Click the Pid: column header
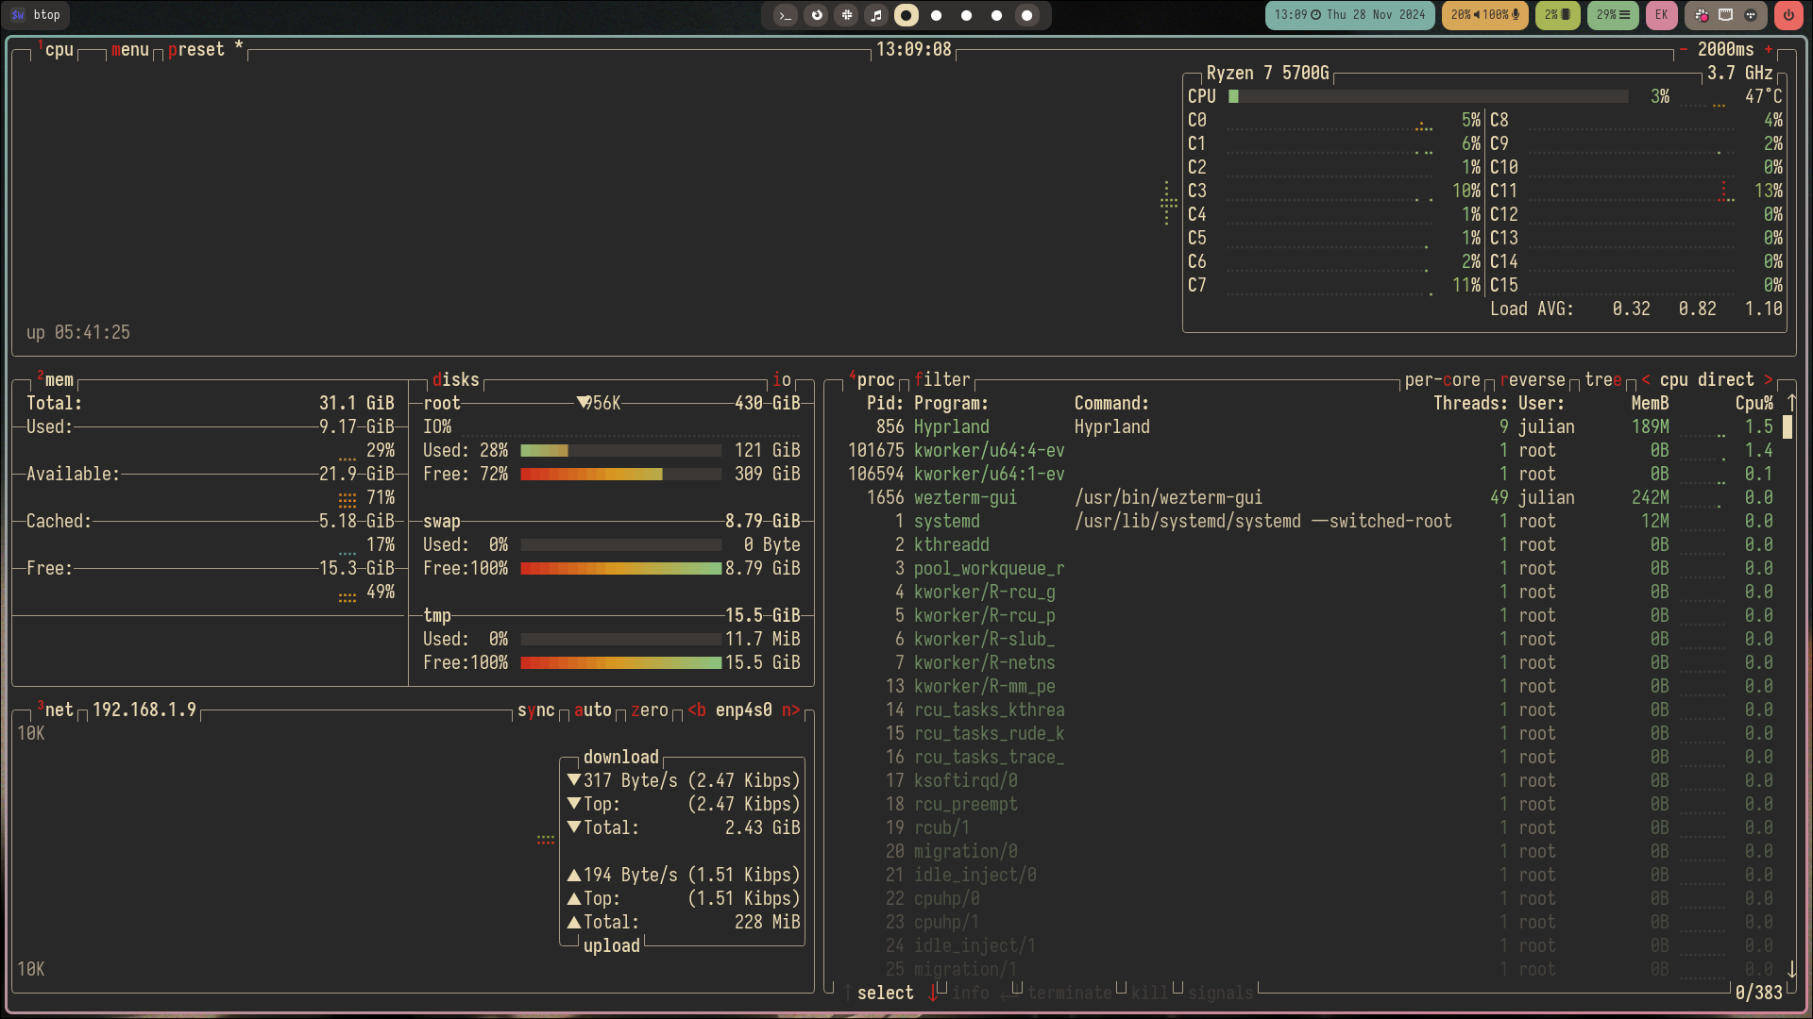Image resolution: width=1813 pixels, height=1019 pixels. [886, 403]
